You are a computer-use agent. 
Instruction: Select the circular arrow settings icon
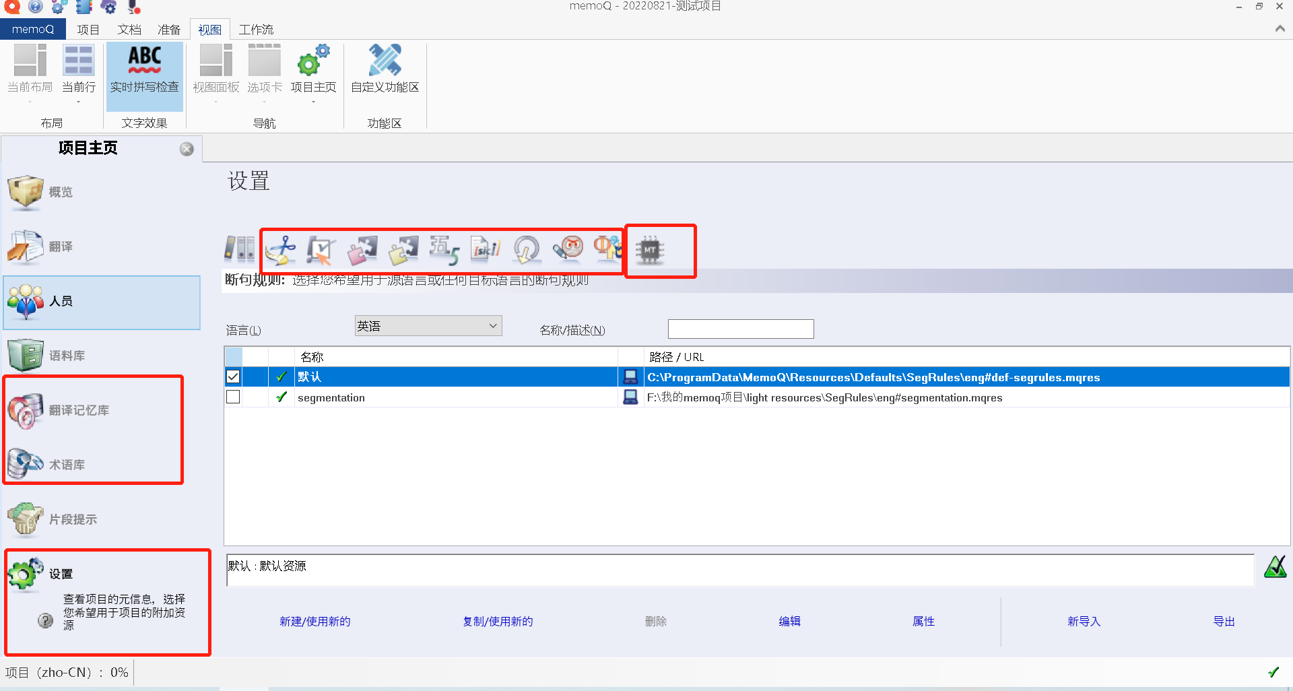point(527,250)
